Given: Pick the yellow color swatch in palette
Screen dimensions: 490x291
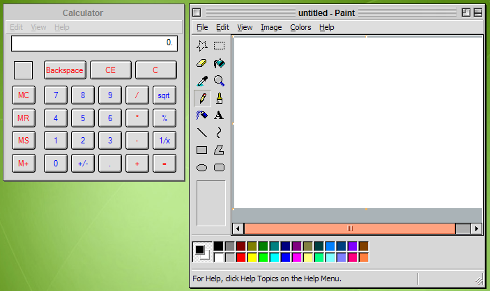Looking at the screenshot, I should point(252,258).
